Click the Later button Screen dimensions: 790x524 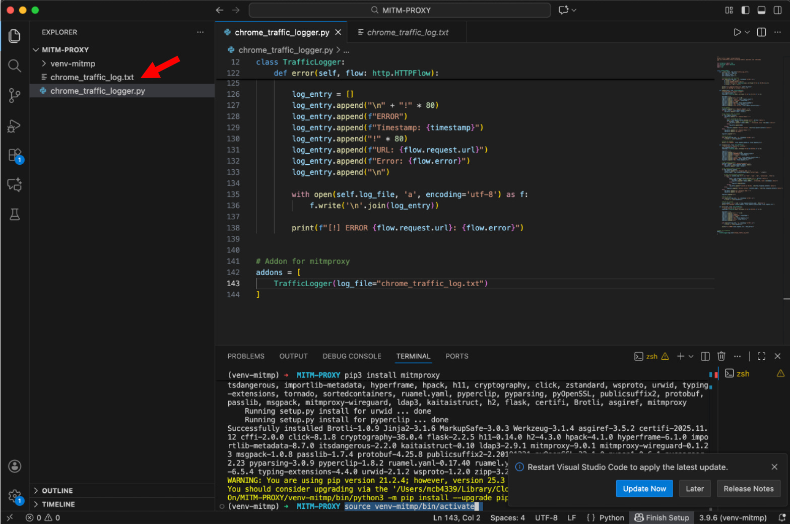tap(695, 489)
